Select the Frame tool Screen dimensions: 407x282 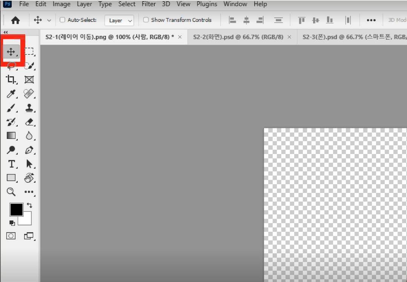[x=29, y=79]
